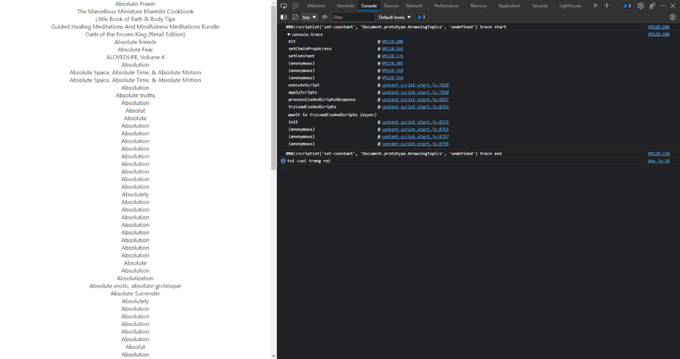The height and width of the screenshot is (359, 680).
Task: Click 'Absolutization' title
Action: pos(135,278)
